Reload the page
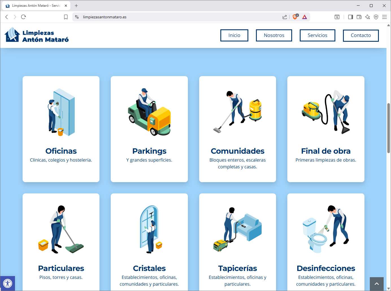Screen dimensions: 391x291 coord(23,17)
